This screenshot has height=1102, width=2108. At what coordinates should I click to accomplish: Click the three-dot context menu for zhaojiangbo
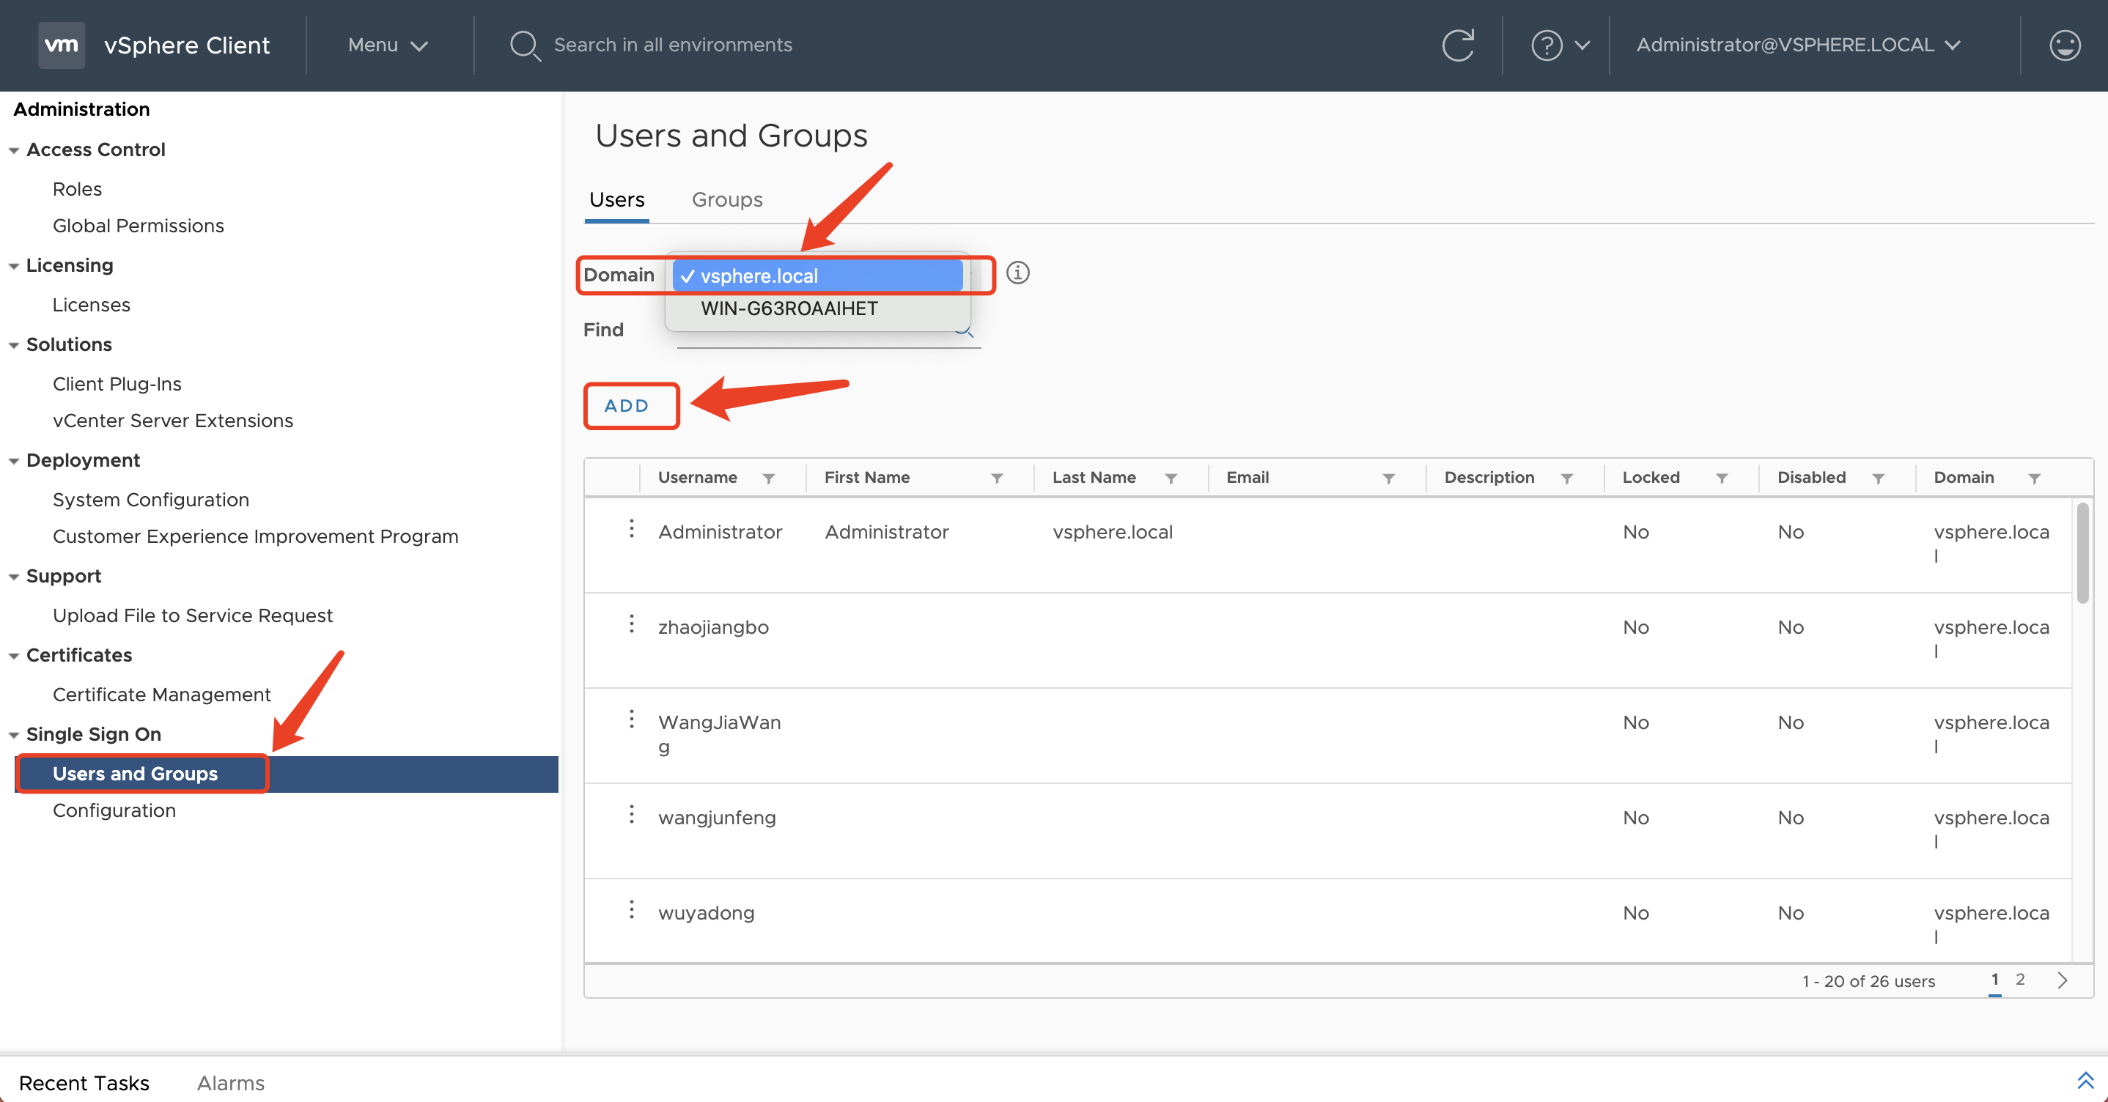click(x=632, y=626)
